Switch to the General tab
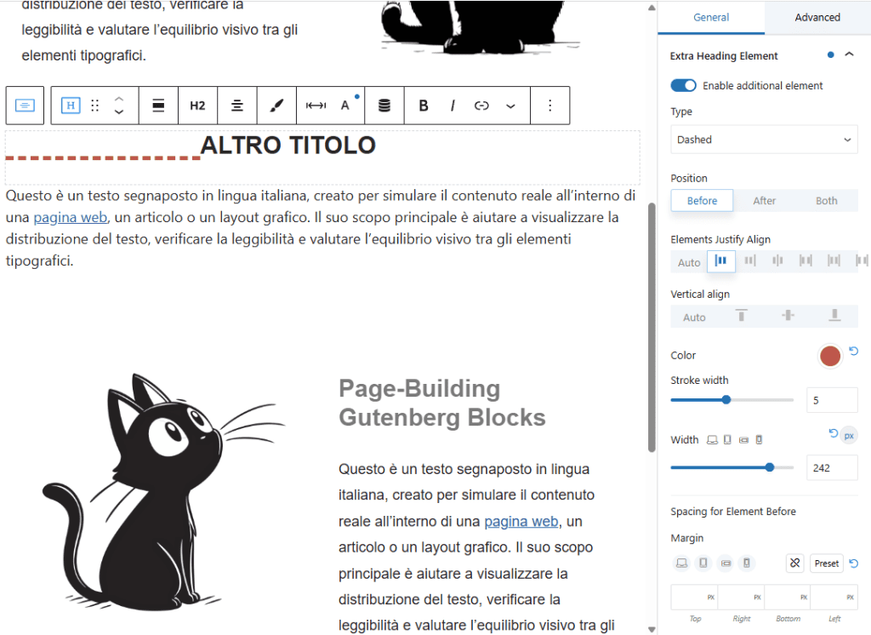This screenshot has height=635, width=871. (x=711, y=17)
